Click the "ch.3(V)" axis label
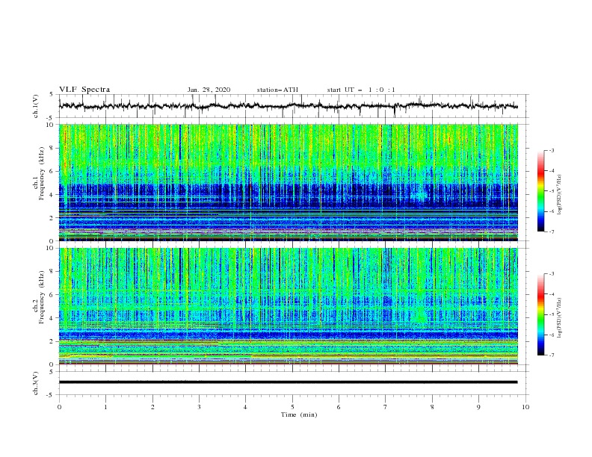The image size is (592, 457). (36, 383)
